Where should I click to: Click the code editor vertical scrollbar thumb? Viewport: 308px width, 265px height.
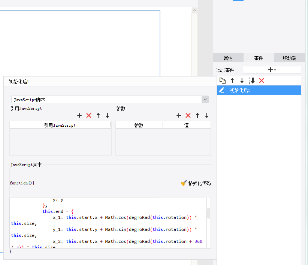pos(209,213)
